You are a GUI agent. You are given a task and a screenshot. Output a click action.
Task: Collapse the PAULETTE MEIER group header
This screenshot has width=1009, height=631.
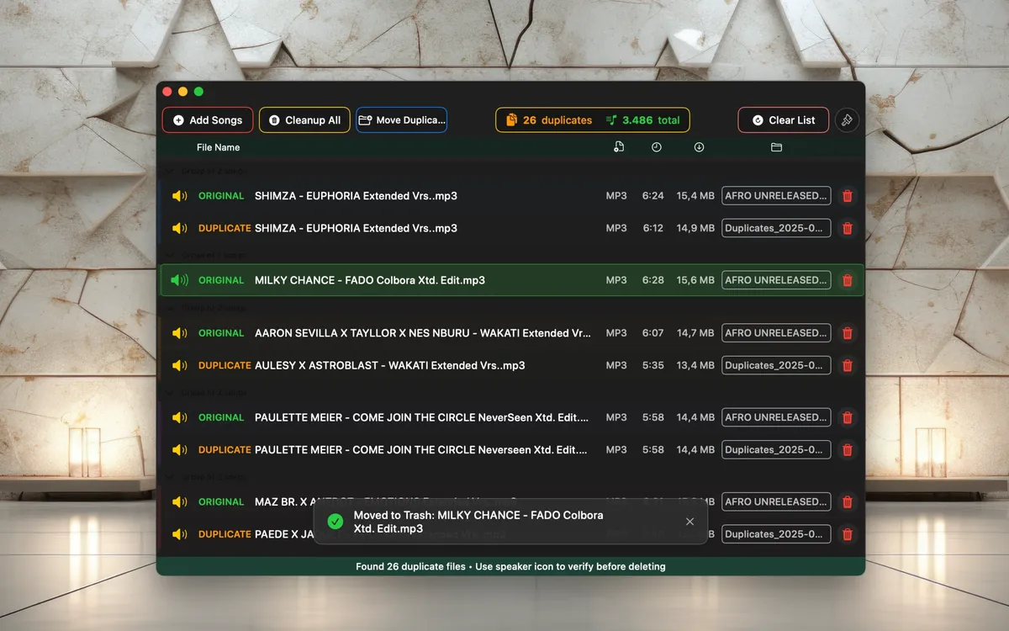pyautogui.click(x=169, y=392)
